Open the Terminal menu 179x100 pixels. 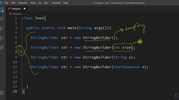[x=56, y=3]
